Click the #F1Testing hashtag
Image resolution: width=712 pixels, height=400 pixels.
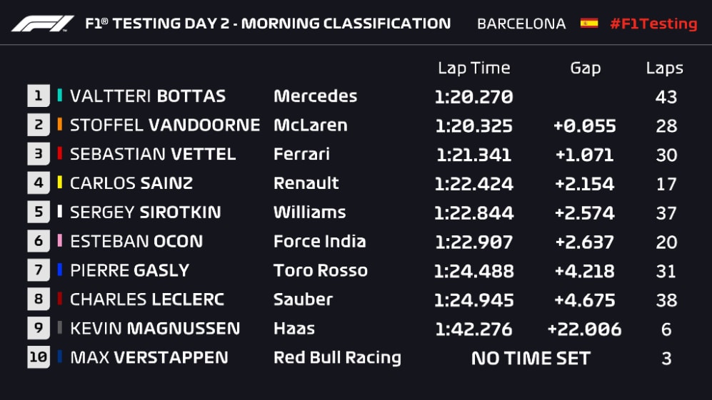(x=653, y=24)
